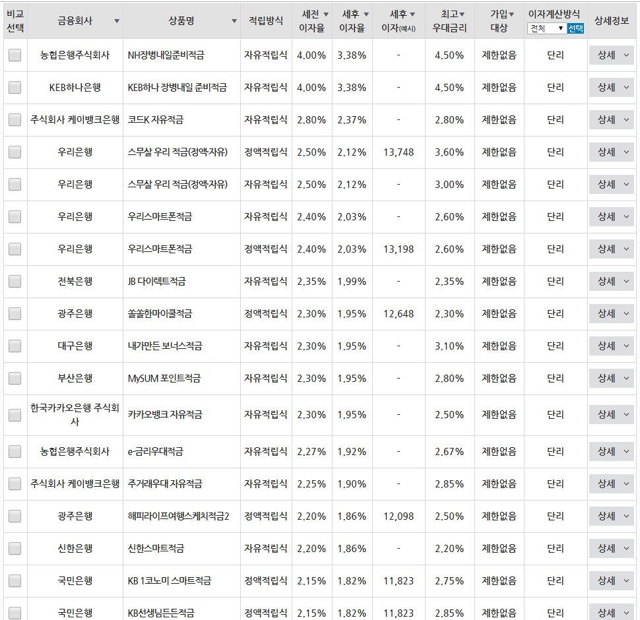Image resolution: width=640 pixels, height=620 pixels.
Task: Sort by 상품명 column arrow
Action: pyautogui.click(x=234, y=21)
